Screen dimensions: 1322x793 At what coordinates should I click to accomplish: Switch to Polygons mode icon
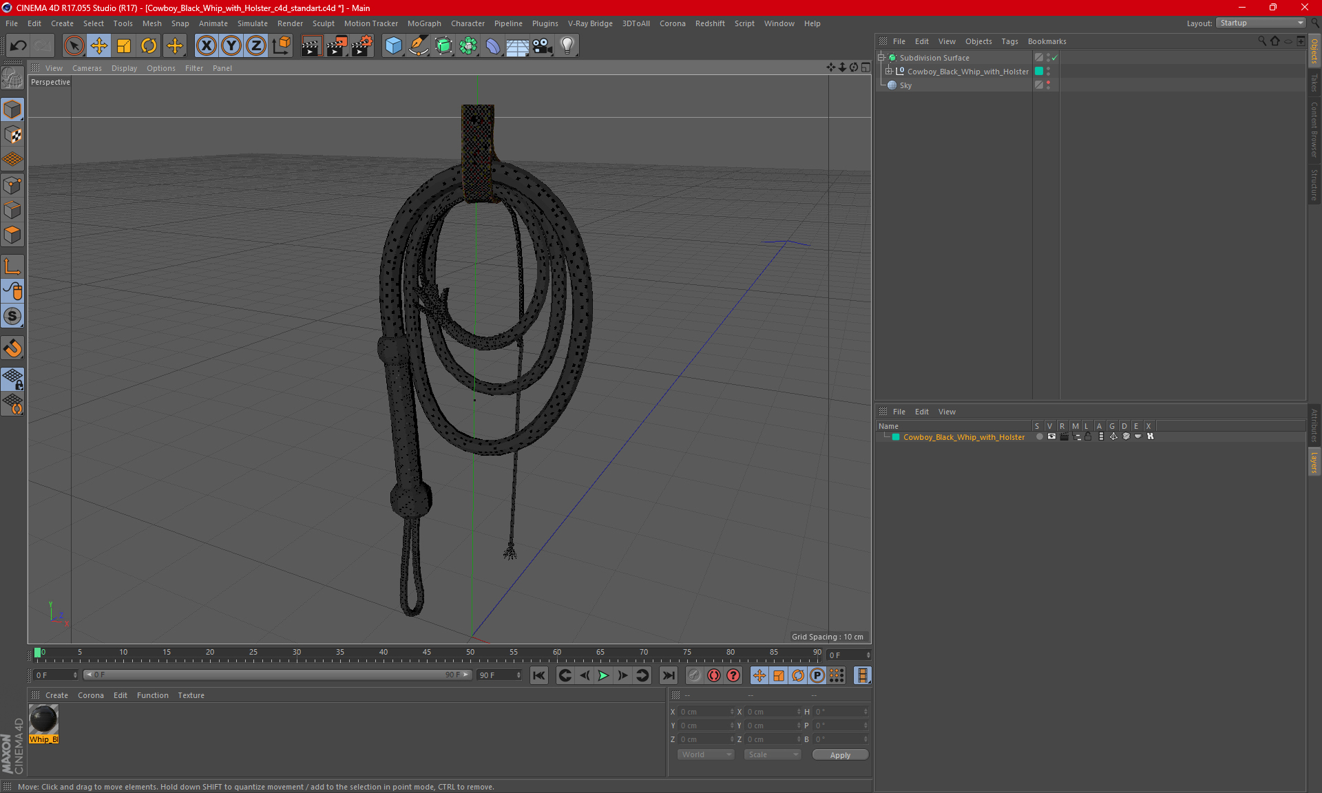[12, 235]
